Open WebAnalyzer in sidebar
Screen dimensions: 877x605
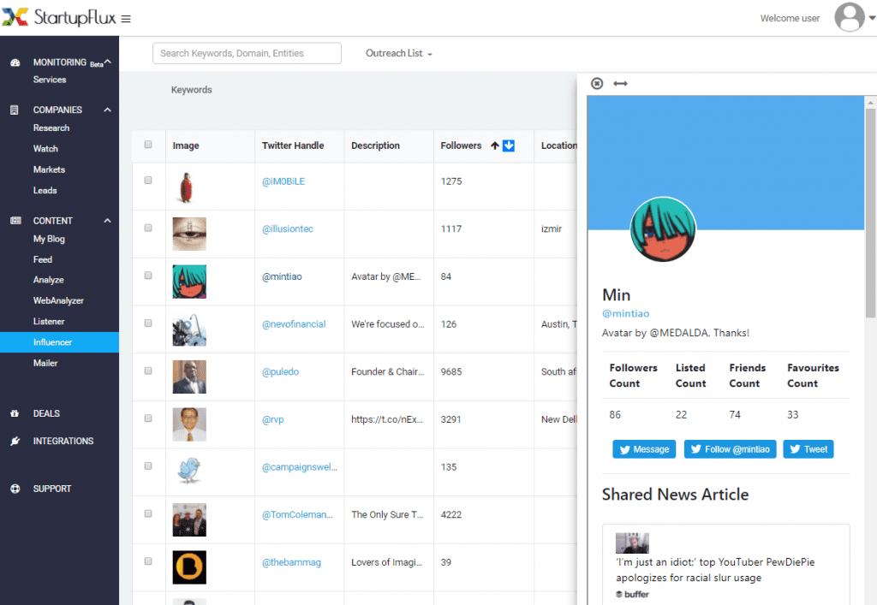59,300
